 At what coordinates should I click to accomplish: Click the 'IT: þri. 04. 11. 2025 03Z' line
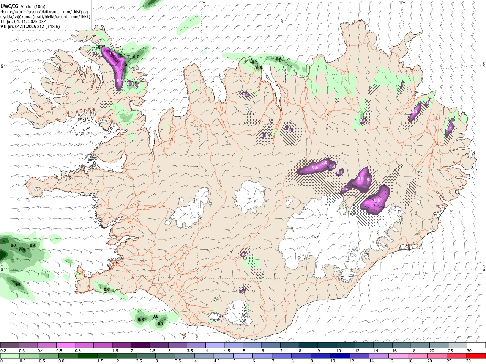[23, 22]
